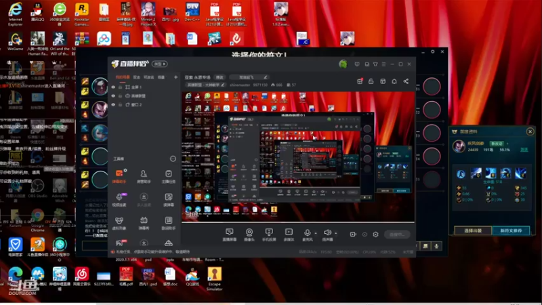This screenshot has height=305, width=542.
Task: Click the stream preview thumbnail area
Action: [x=298, y=157]
